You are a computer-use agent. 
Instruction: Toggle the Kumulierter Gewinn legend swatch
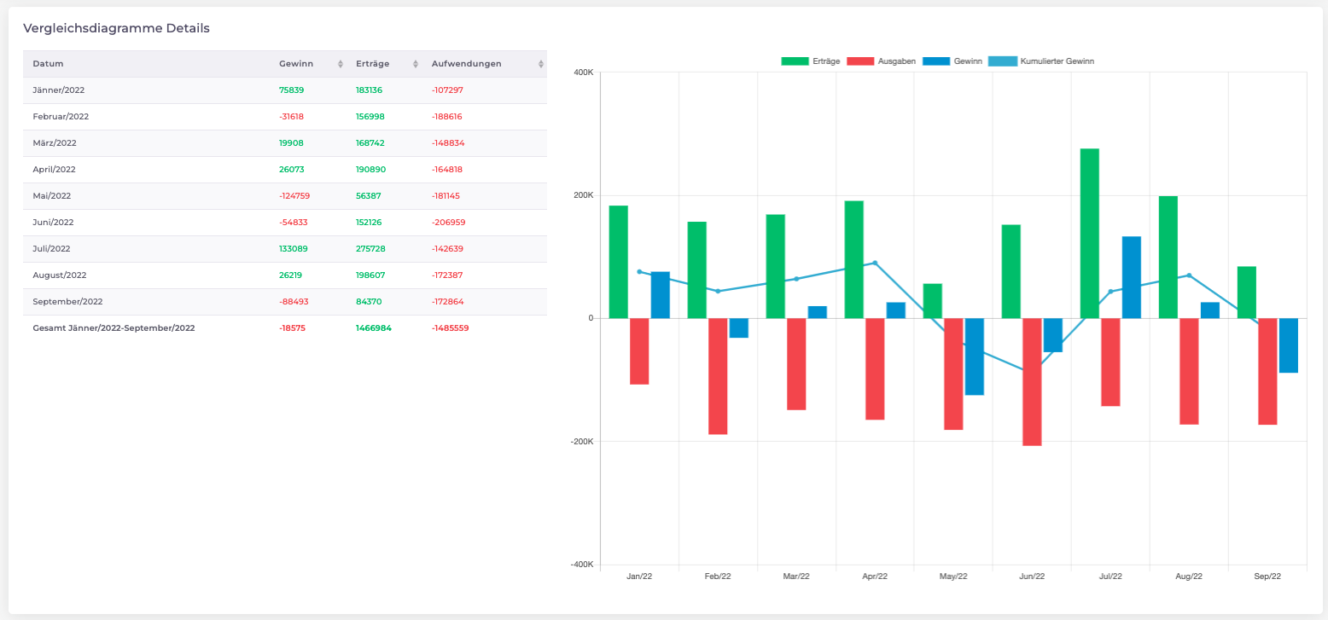pos(1003,61)
